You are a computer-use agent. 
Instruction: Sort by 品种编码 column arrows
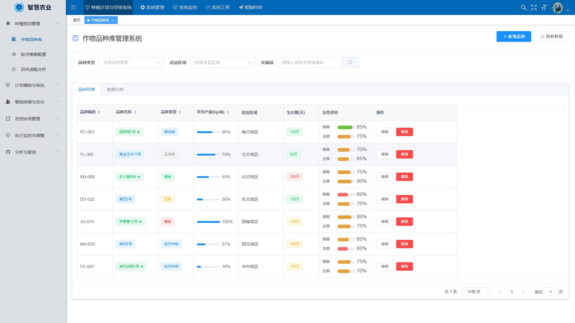(99, 112)
